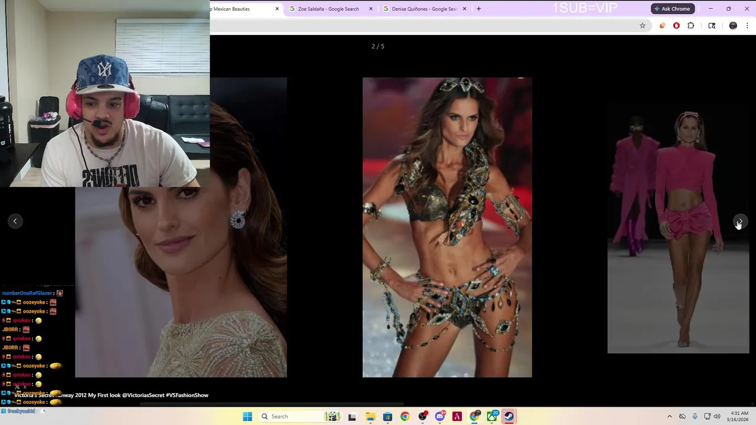The image size is (756, 425).
Task: Open Steam from the taskbar
Action: (509, 417)
